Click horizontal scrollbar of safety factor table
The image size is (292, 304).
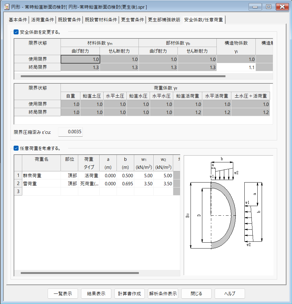click(x=123, y=76)
